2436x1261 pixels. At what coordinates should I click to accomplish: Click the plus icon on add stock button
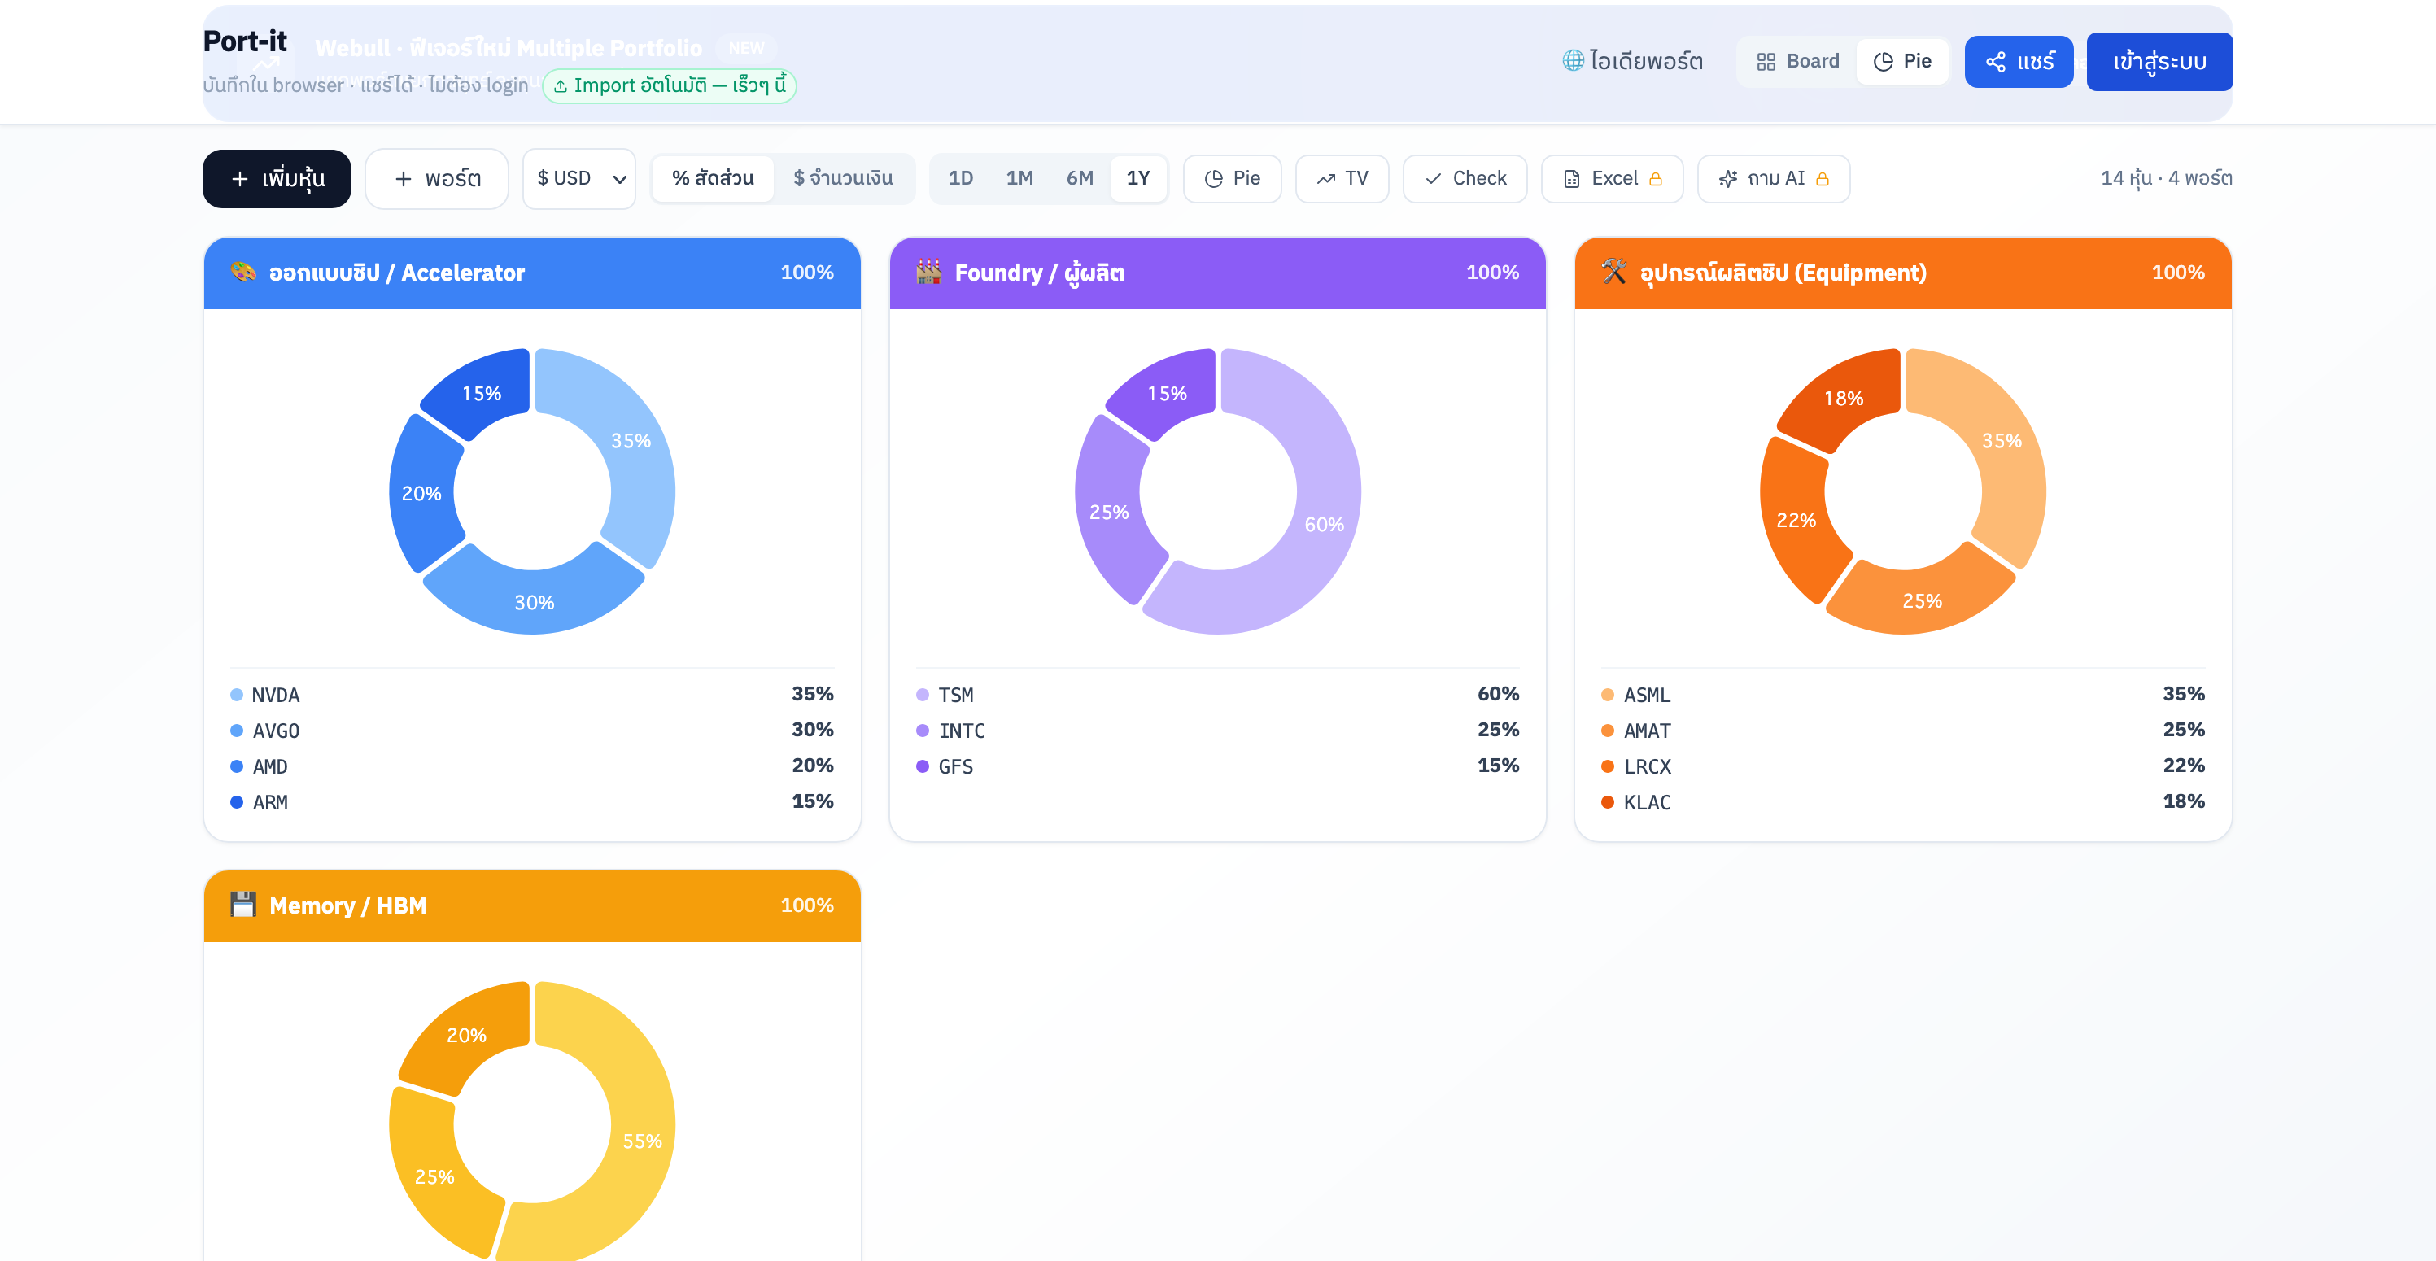pos(240,179)
